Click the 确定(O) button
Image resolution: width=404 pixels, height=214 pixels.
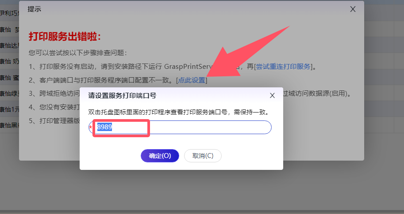pyautogui.click(x=160, y=156)
